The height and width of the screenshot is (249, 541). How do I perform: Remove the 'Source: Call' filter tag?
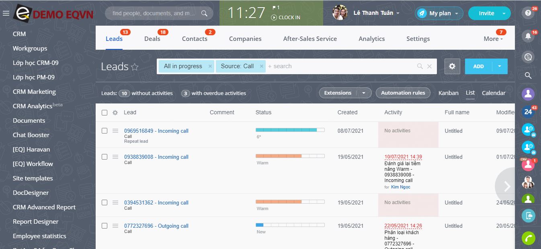262,67
